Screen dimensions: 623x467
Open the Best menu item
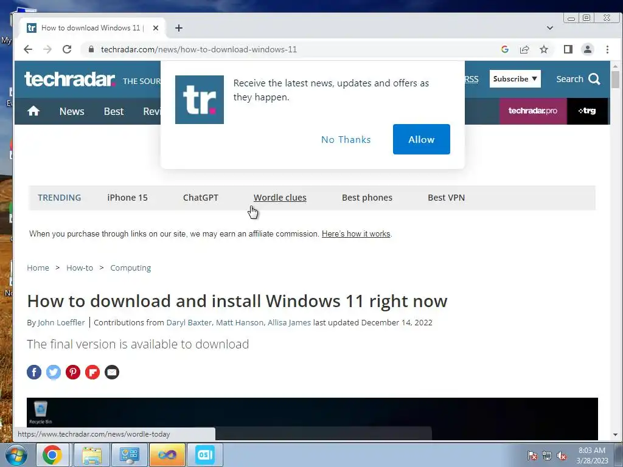pos(114,111)
